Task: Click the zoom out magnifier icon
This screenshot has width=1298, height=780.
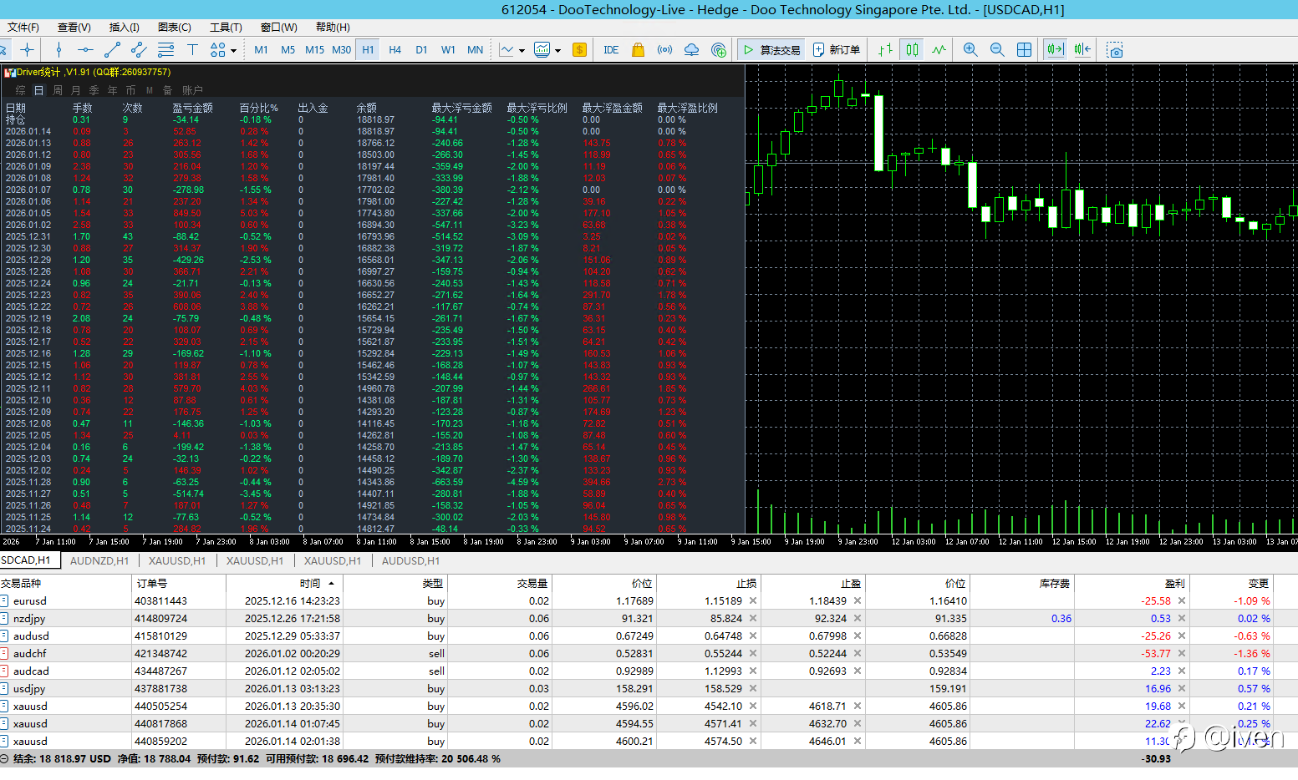Action: point(996,50)
